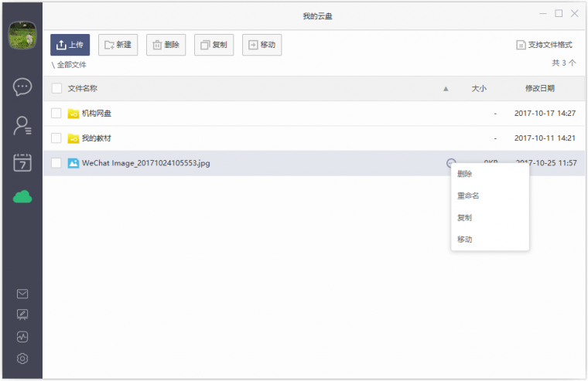Image resolution: width=588 pixels, height=381 pixels.
Task: Choose 重命名 from the context menu
Action: [468, 196]
